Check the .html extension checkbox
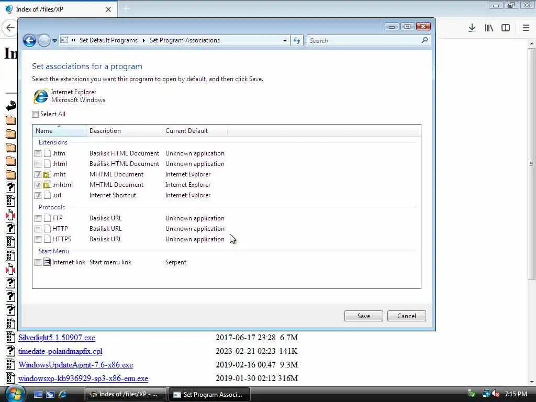Image resolution: width=536 pixels, height=402 pixels. click(38, 164)
